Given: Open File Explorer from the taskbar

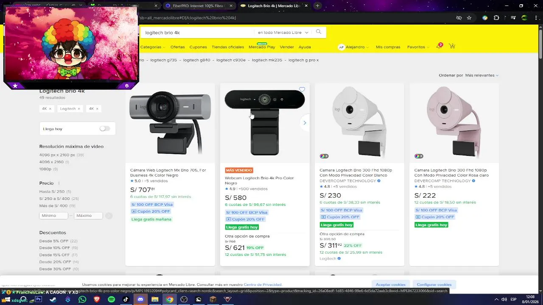Looking at the screenshot, I should coord(155,299).
